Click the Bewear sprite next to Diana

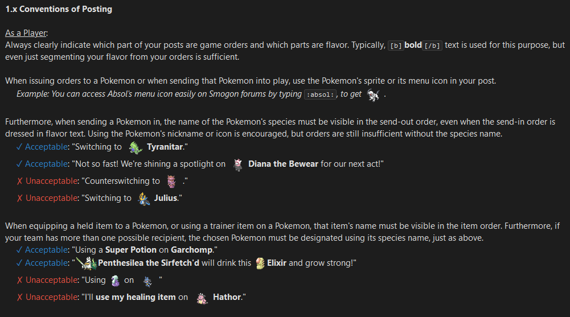pos(238,164)
